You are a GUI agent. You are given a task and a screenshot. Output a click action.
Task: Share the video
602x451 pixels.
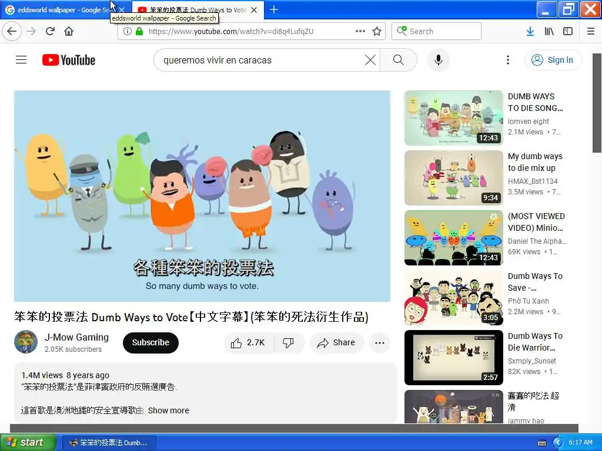(336, 342)
